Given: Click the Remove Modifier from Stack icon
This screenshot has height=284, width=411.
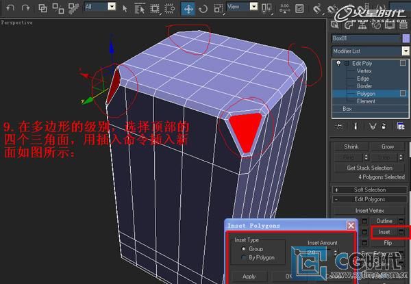Looking at the screenshot, I should click(384, 127).
